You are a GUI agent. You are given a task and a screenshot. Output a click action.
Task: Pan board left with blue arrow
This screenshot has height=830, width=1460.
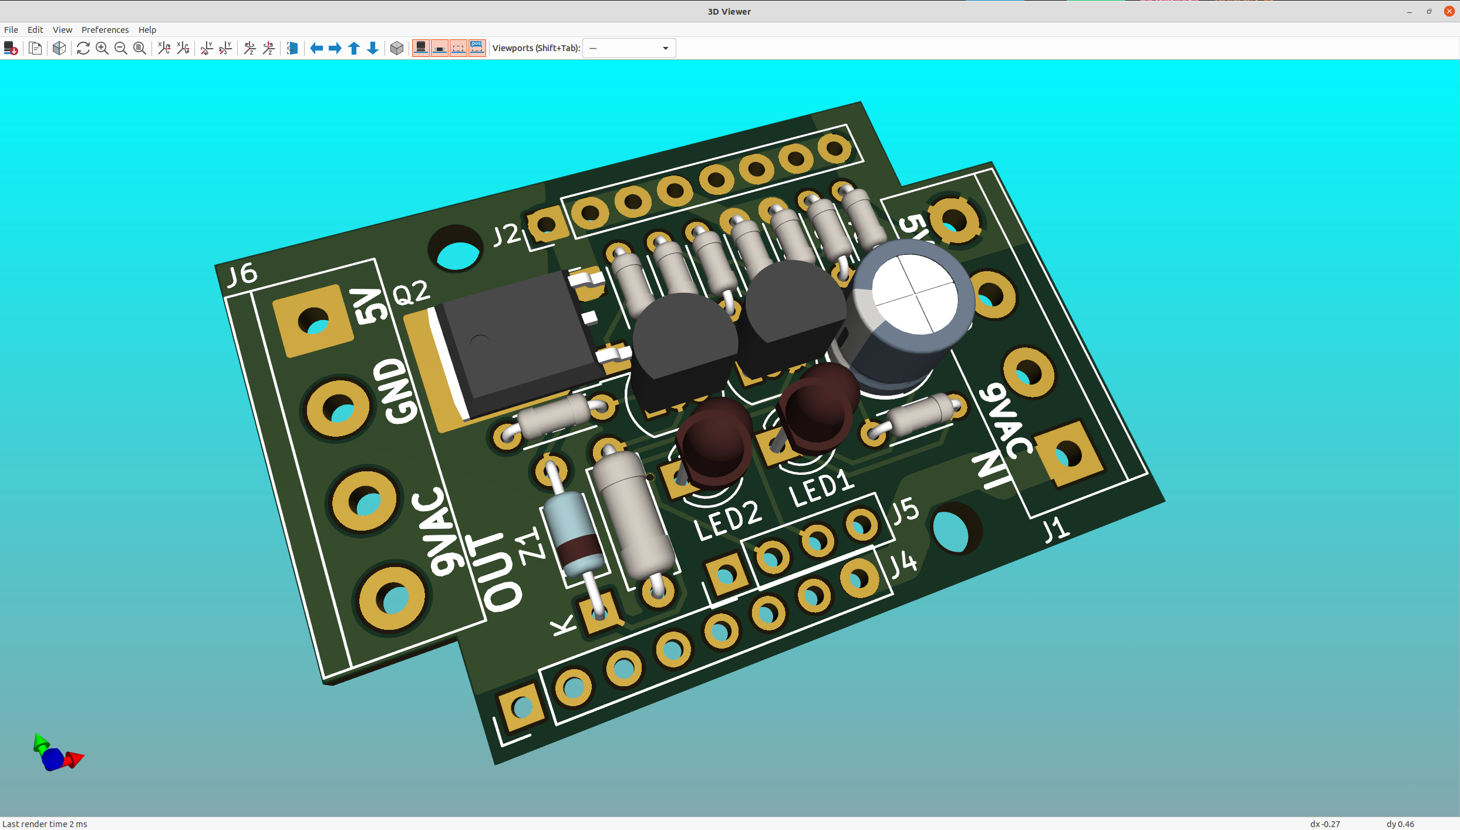coord(316,48)
